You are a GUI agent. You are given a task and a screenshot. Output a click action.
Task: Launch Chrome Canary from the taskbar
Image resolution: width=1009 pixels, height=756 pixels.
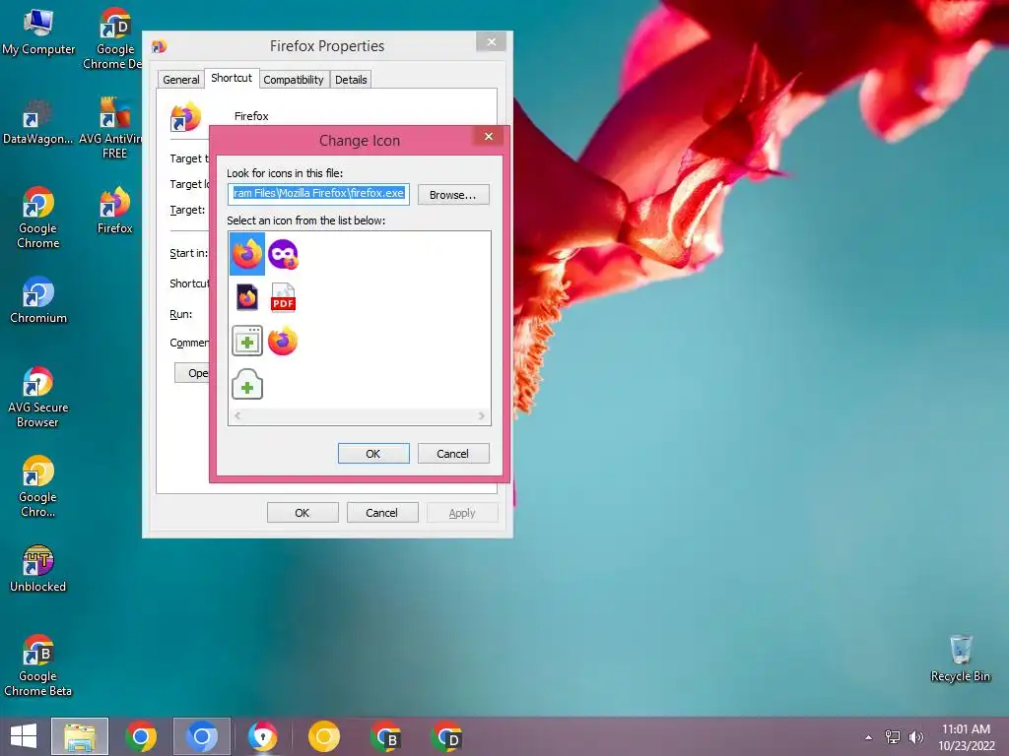click(323, 736)
